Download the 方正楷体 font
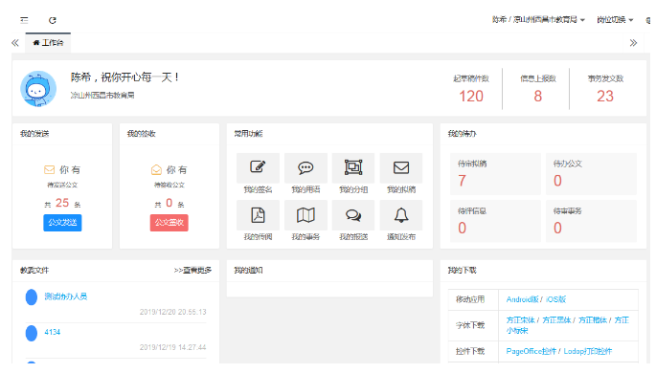The height and width of the screenshot is (373, 656). 593,320
